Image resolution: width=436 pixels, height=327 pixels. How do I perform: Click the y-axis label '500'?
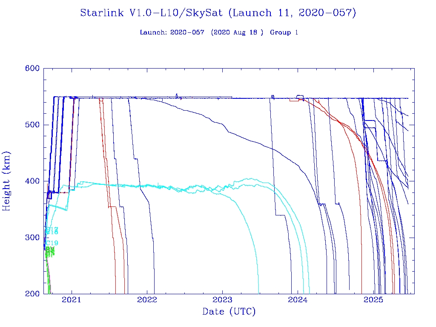coord(32,125)
